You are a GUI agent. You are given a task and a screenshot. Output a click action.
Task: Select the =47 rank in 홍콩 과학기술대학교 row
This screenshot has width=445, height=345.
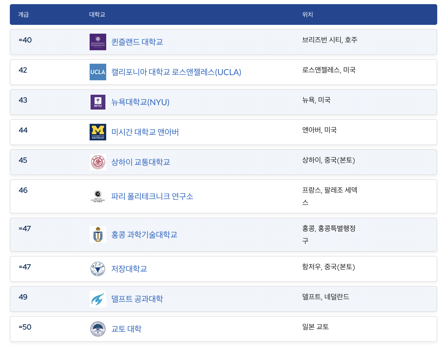coord(25,228)
